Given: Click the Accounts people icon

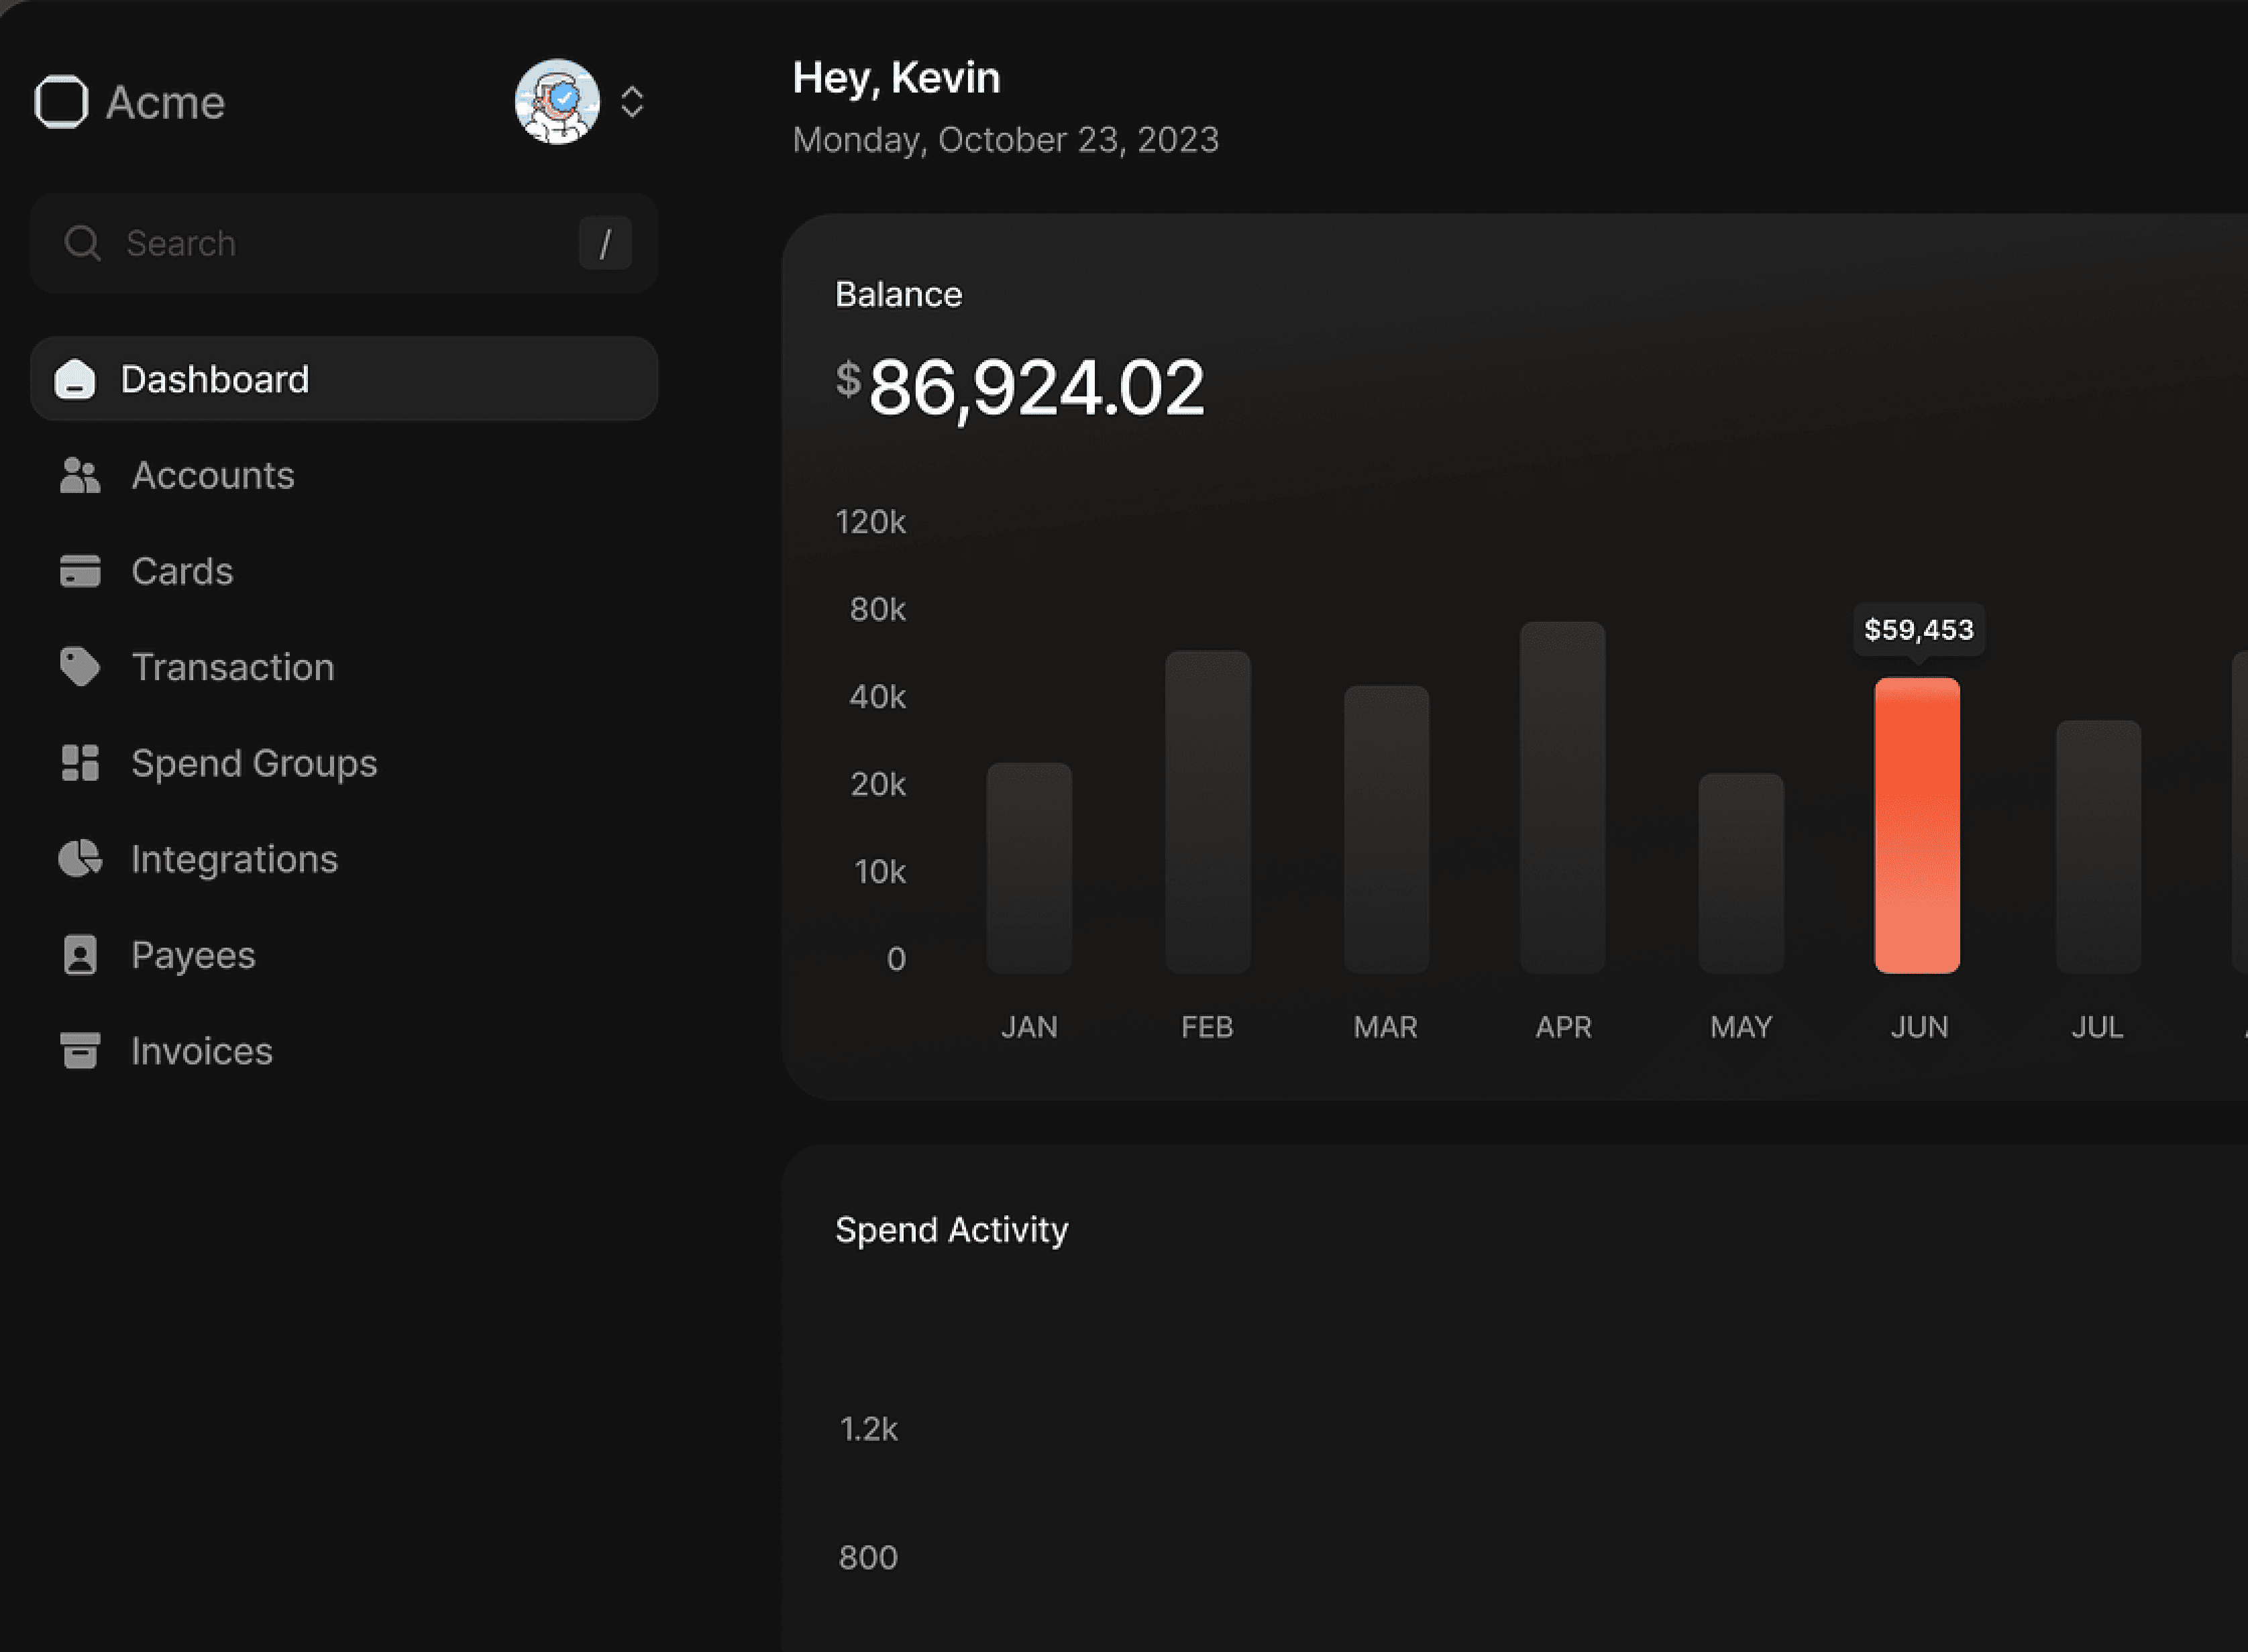Looking at the screenshot, I should pos(80,476).
